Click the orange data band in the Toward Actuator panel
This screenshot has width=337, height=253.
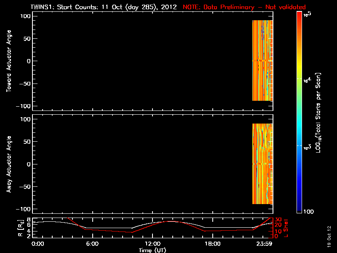click(262, 60)
